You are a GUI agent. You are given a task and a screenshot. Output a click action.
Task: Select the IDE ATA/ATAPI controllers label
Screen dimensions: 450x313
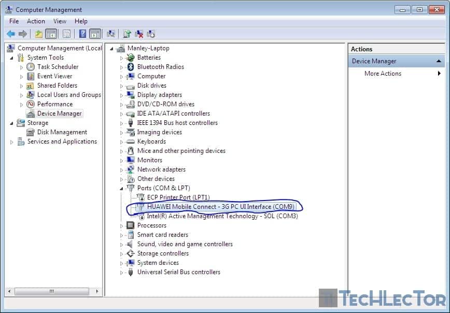coord(173,113)
